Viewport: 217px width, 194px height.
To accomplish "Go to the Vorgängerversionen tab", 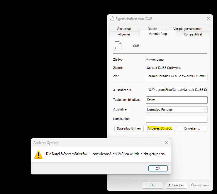I will coord(187,29).
